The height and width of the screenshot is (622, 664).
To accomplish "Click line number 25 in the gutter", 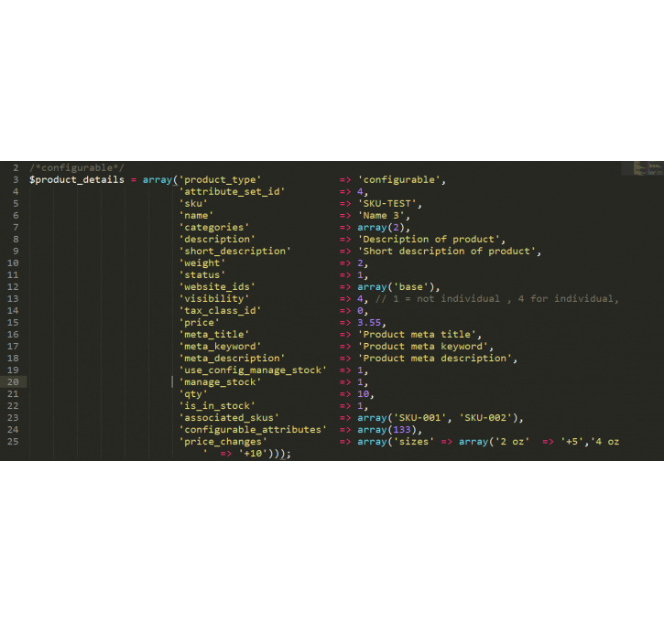I will pos(13,442).
